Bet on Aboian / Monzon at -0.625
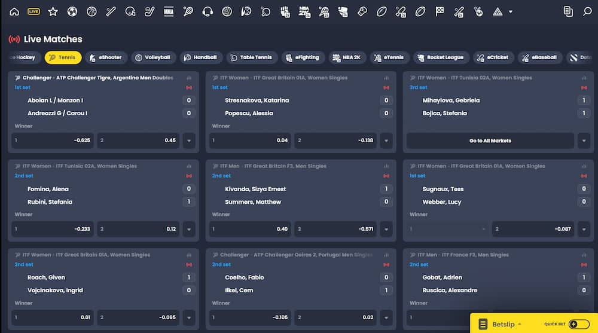This screenshot has width=598, height=333. (53, 140)
